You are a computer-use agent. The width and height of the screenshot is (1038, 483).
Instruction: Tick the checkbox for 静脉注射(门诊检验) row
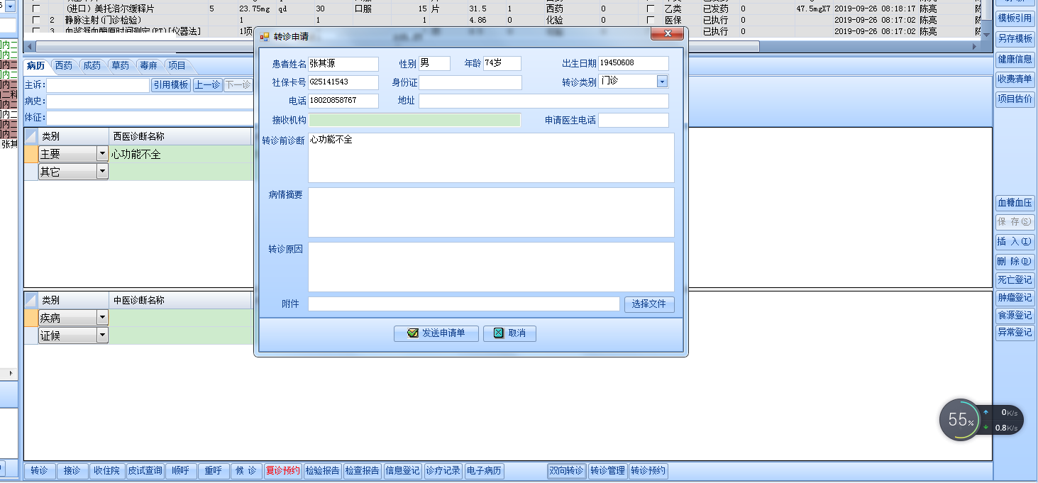(36, 20)
